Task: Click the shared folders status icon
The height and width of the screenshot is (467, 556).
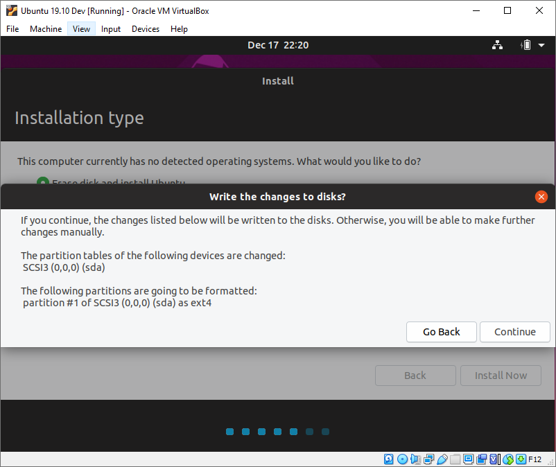Action: [455, 459]
